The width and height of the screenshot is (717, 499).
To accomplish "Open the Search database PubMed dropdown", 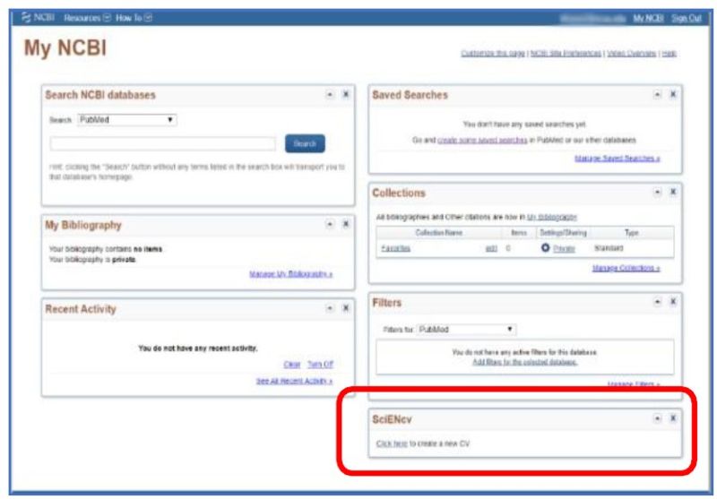I will pyautogui.click(x=126, y=120).
